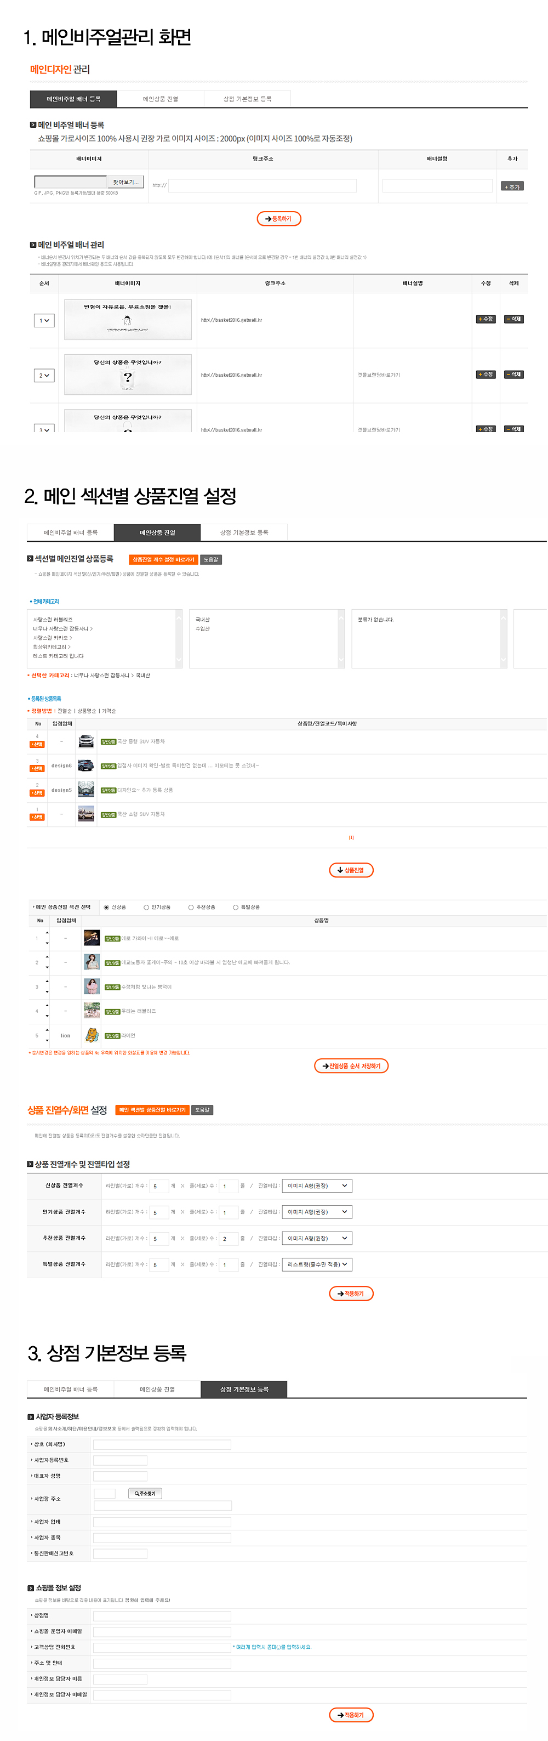This screenshot has height=1741, width=548.
Task: Click the 수정 button for banner 1
Action: (x=485, y=319)
